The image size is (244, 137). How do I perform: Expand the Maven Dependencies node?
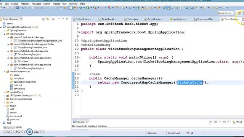pos(5,99)
